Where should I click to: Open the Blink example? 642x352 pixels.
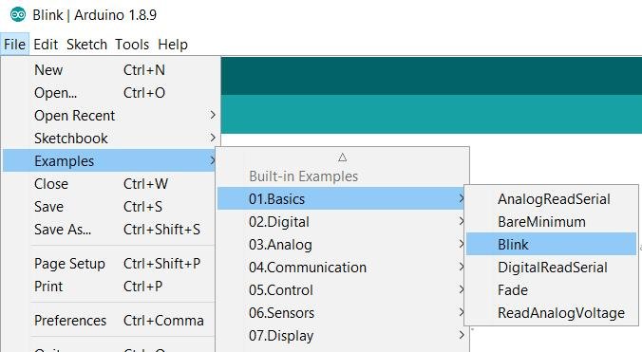(551, 245)
